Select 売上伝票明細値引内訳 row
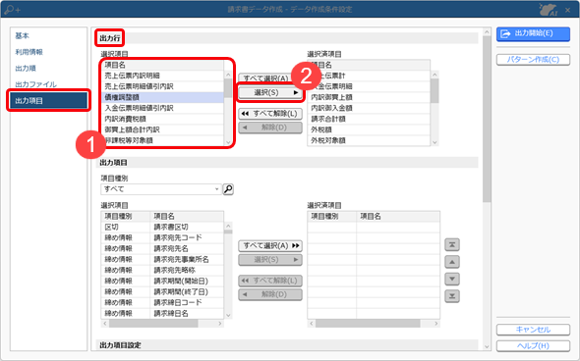The width and height of the screenshot is (580, 361). 162,86
